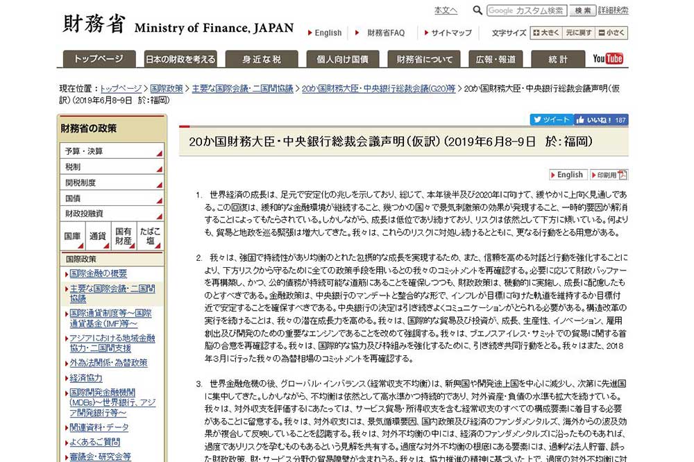This screenshot has width=694, height=462.
Task: Open 外為法関係・為替政策 link
Action: click(108, 363)
